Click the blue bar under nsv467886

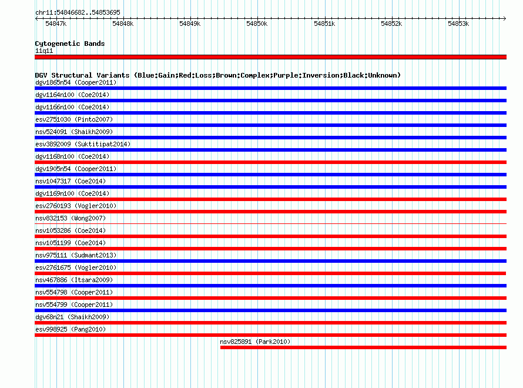pos(270,286)
